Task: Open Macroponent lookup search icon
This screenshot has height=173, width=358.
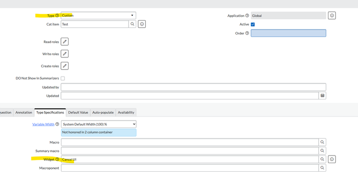Action: point(322,168)
